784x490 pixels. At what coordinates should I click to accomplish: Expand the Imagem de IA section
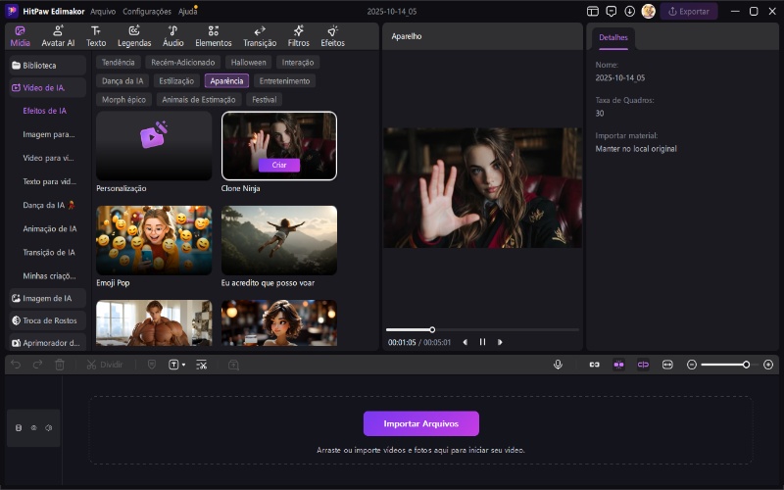(x=47, y=298)
